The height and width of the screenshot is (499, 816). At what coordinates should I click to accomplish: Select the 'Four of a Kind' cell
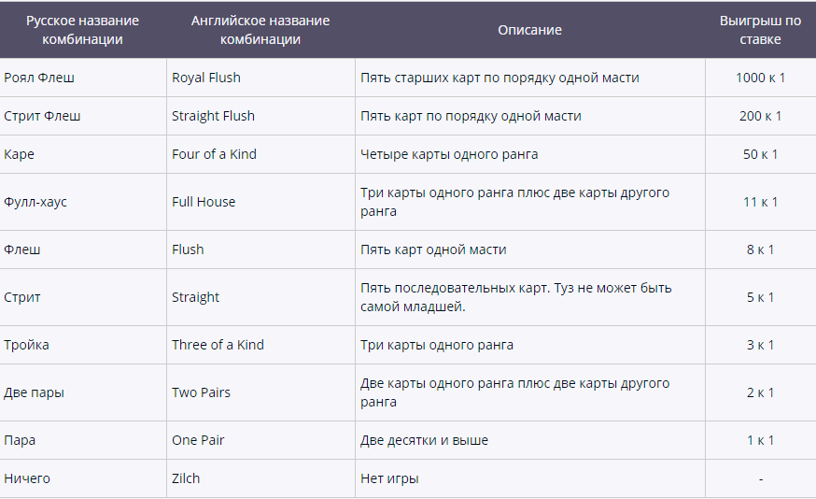[x=214, y=154]
